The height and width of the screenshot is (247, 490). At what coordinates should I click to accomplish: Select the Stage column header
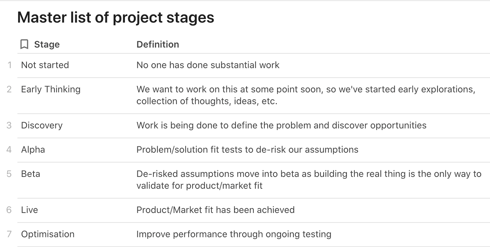click(x=47, y=44)
